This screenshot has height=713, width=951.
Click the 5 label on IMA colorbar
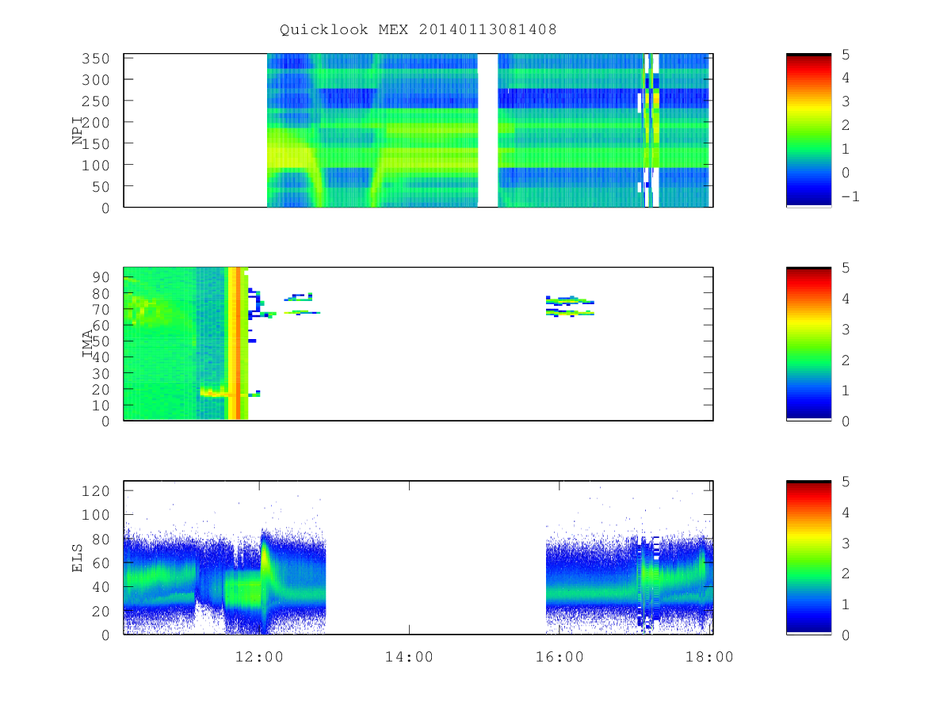844,268
